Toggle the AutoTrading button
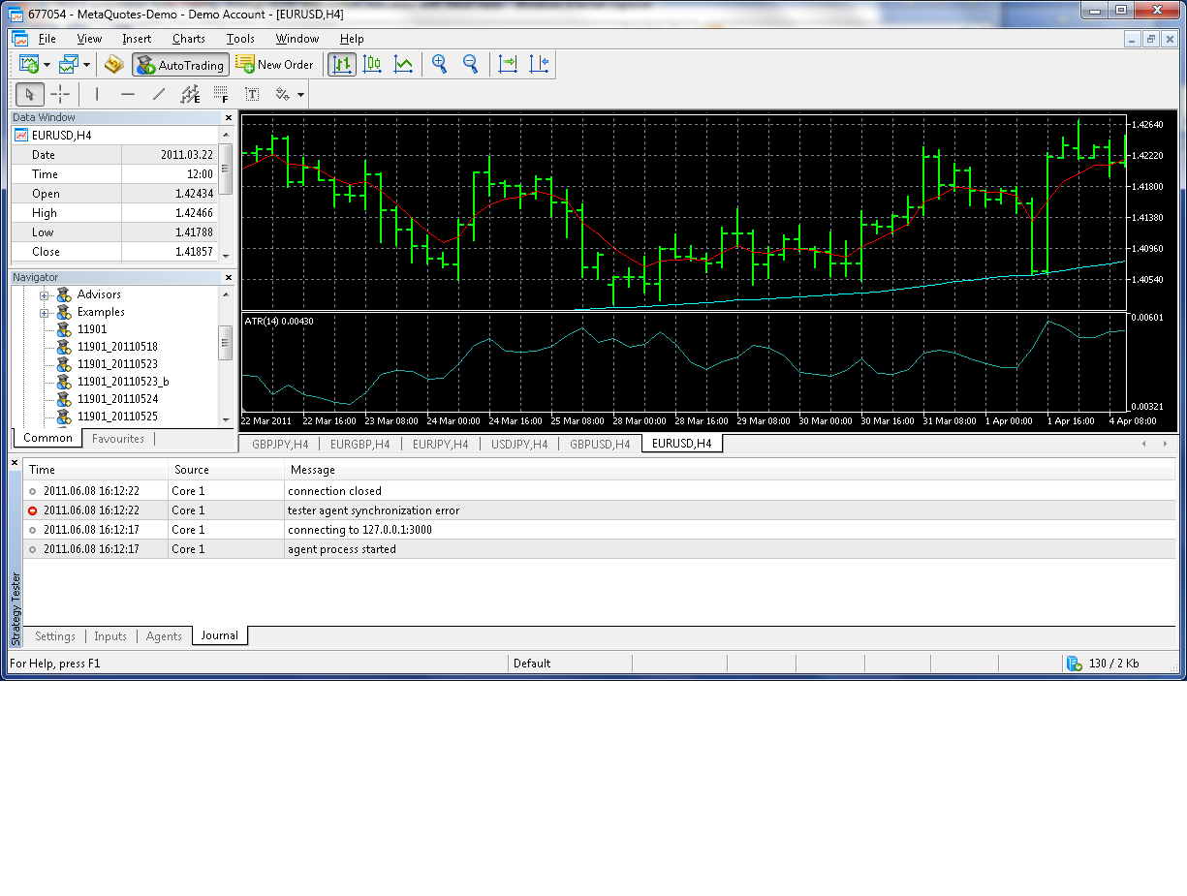The width and height of the screenshot is (1187, 896). (180, 65)
